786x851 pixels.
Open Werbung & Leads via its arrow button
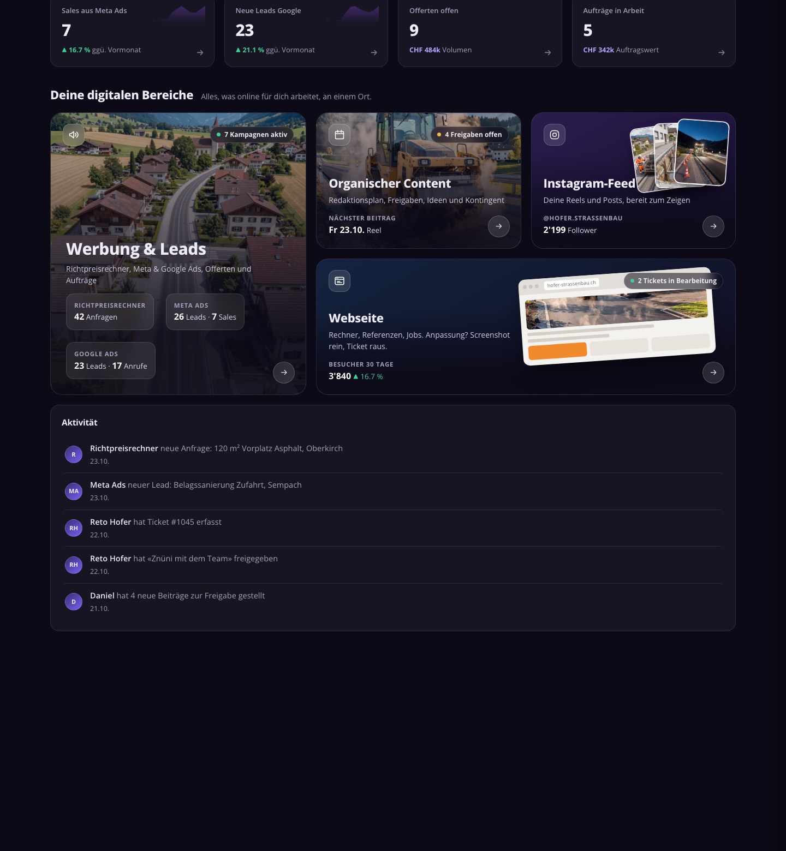(x=284, y=373)
